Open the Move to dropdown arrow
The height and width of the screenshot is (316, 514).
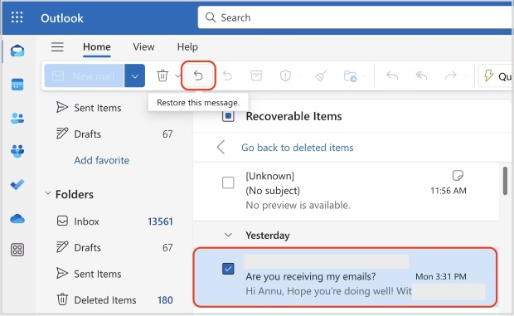[365, 76]
